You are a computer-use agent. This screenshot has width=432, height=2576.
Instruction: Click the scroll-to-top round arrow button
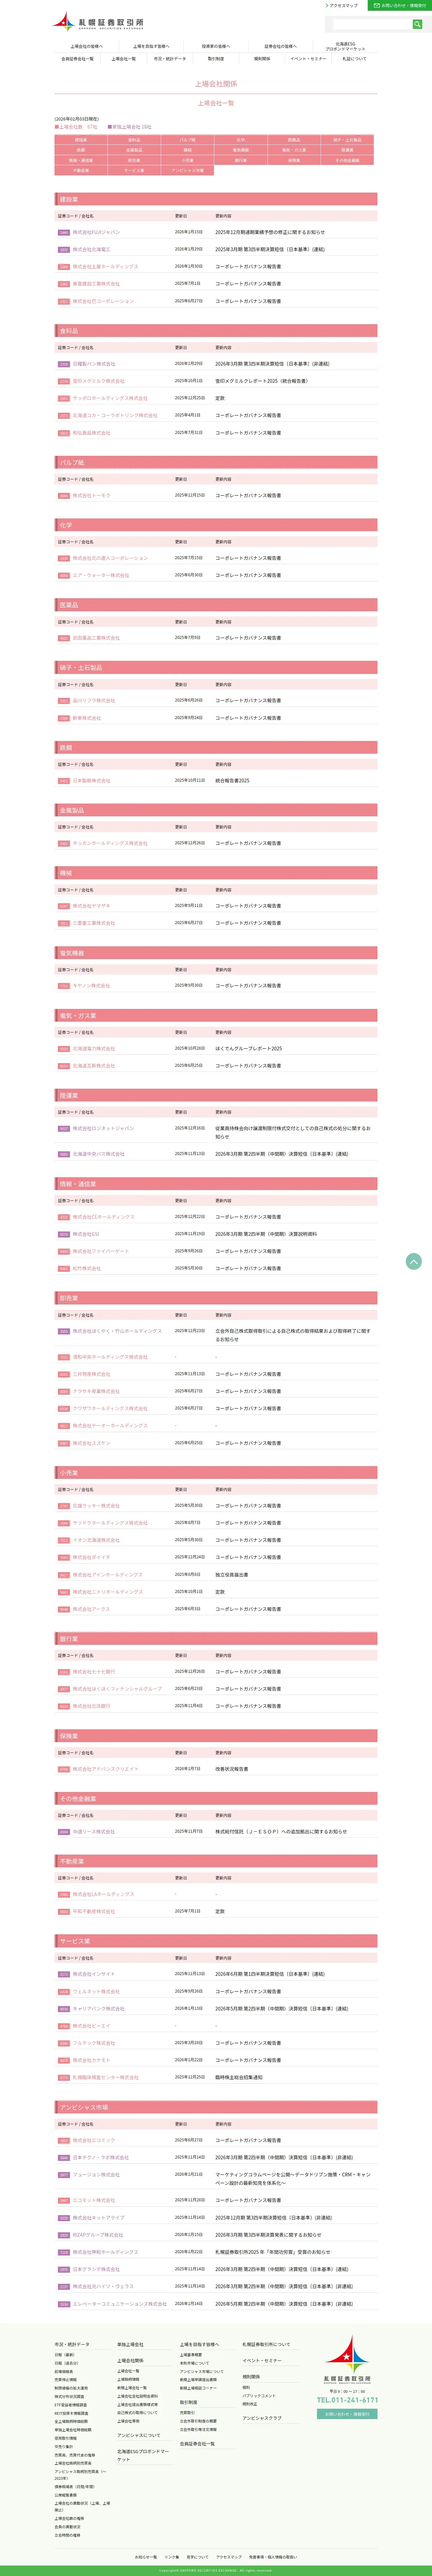point(414,1261)
